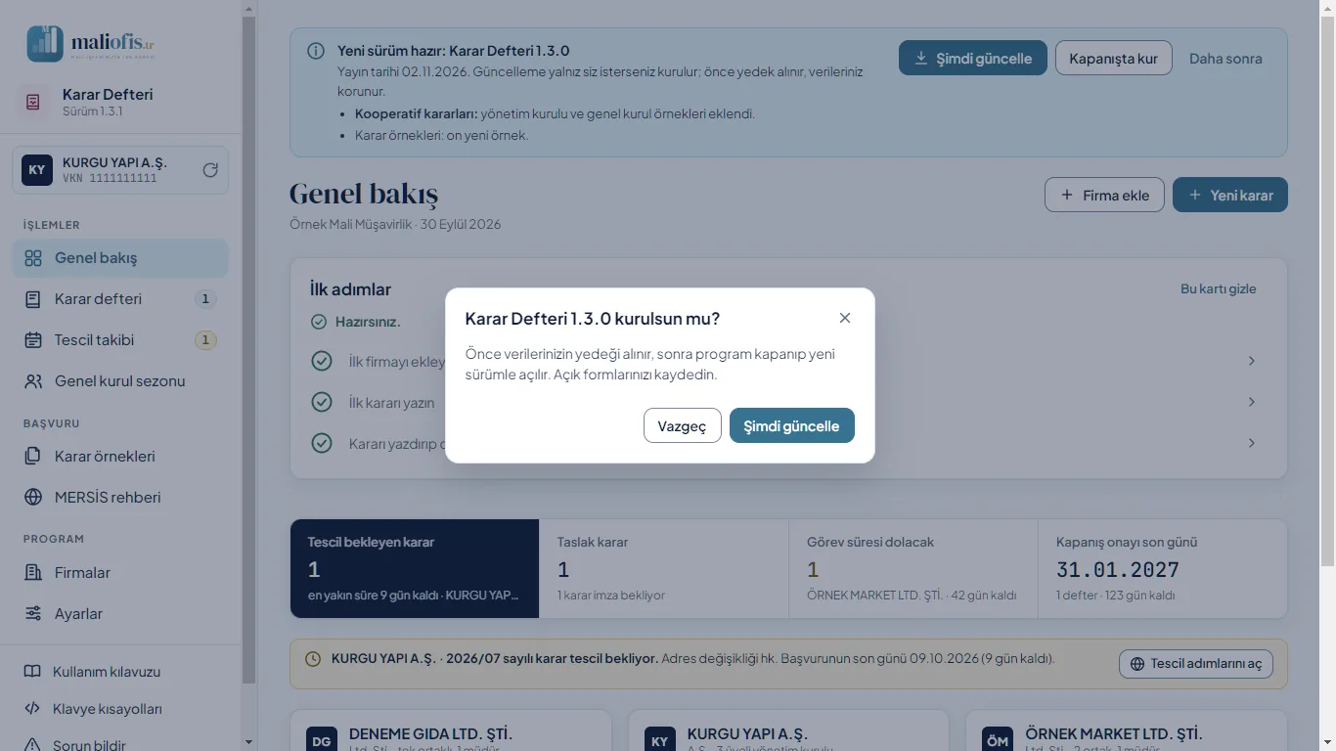Dismiss the banner with Daha sonra
Screen dimensions: 1336x751
pos(1225,59)
